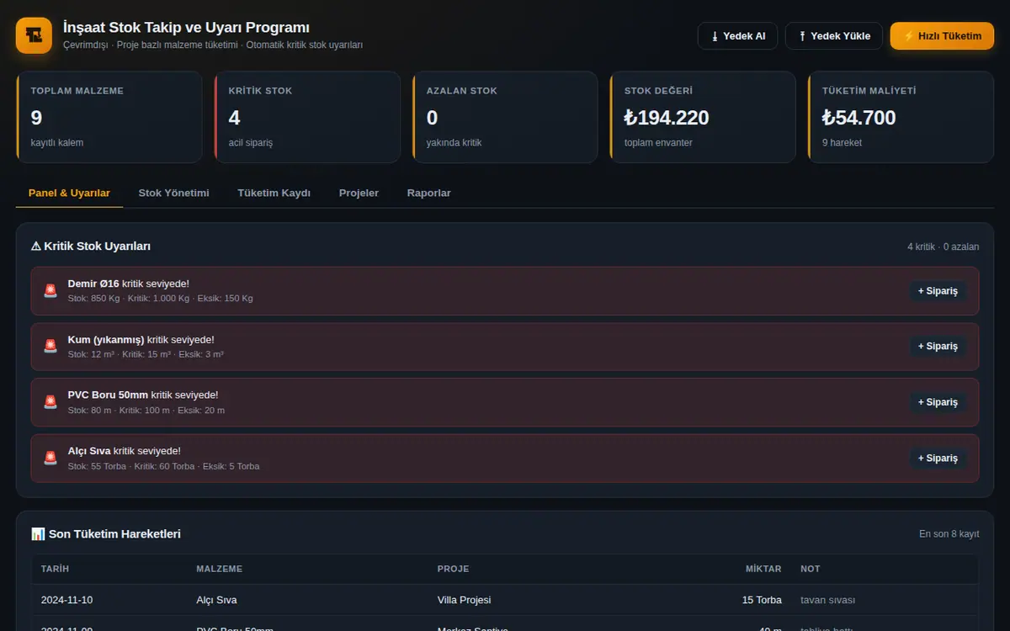Click the 'En son 8 kayıt' label

[x=949, y=534]
